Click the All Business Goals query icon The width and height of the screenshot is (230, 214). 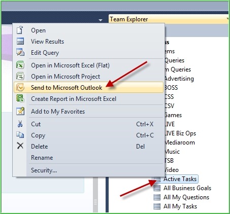pyautogui.click(x=157, y=188)
